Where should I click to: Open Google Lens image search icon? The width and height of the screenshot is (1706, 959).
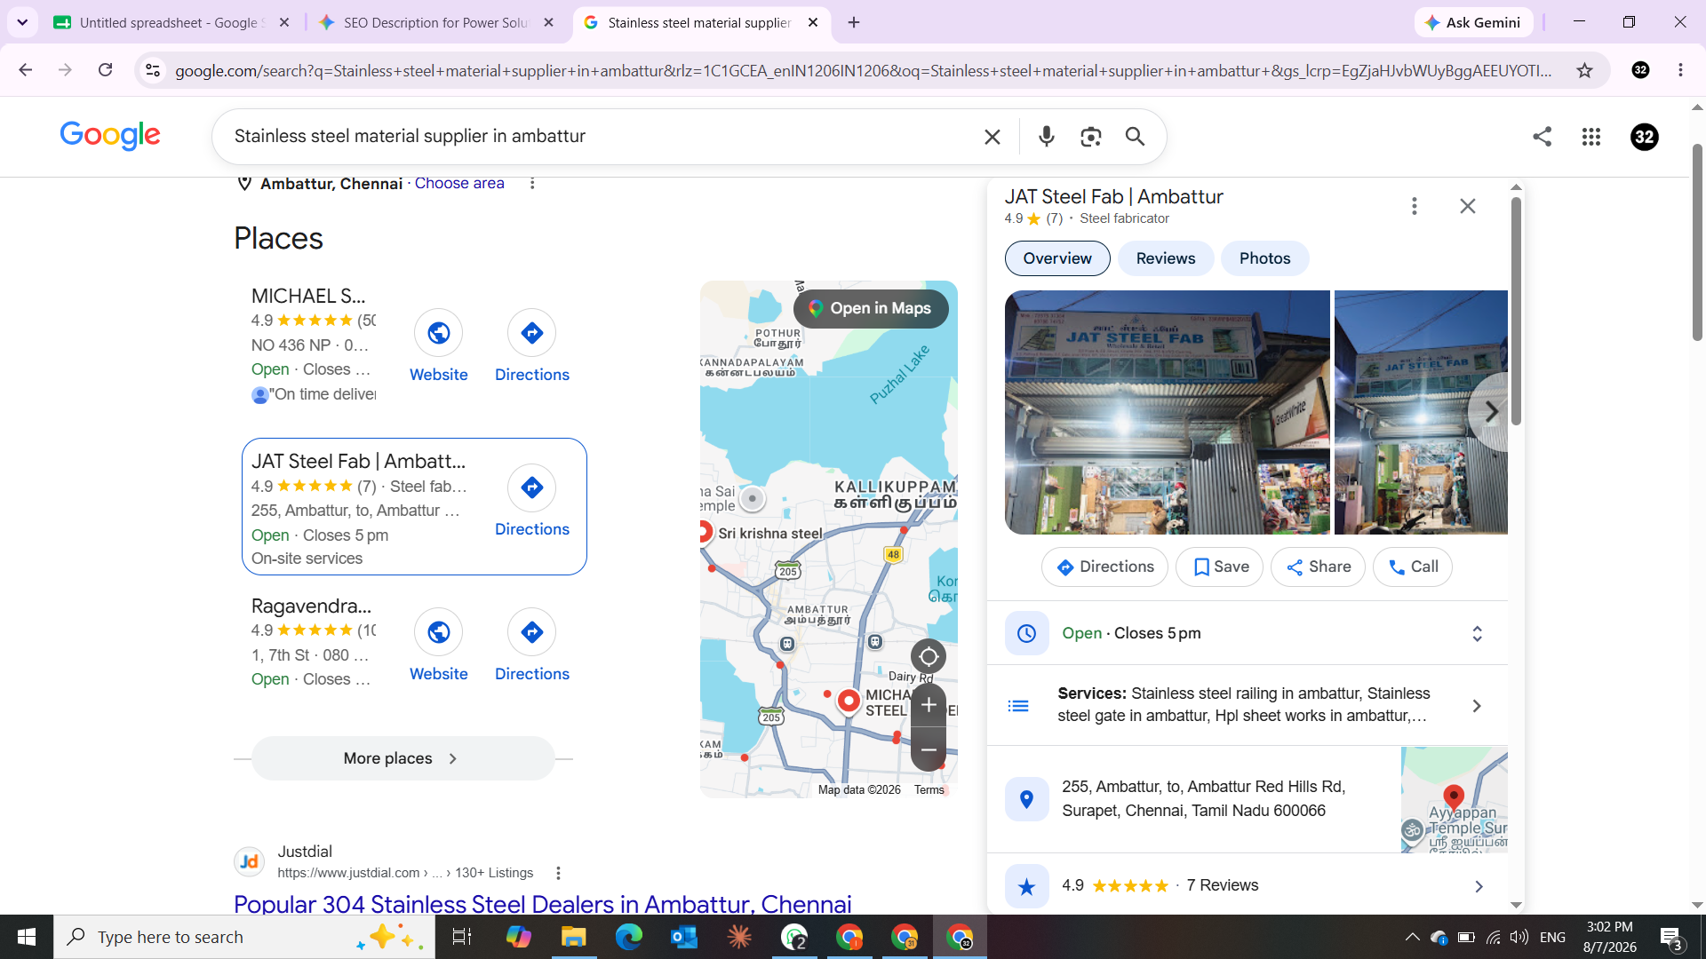[1091, 137]
